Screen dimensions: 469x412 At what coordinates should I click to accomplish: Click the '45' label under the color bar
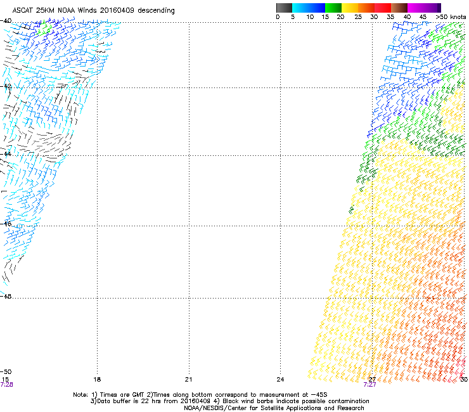[x=423, y=17]
